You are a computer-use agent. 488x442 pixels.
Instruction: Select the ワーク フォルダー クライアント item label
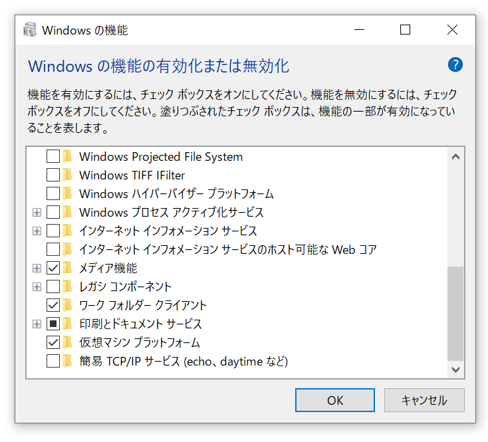point(143,306)
